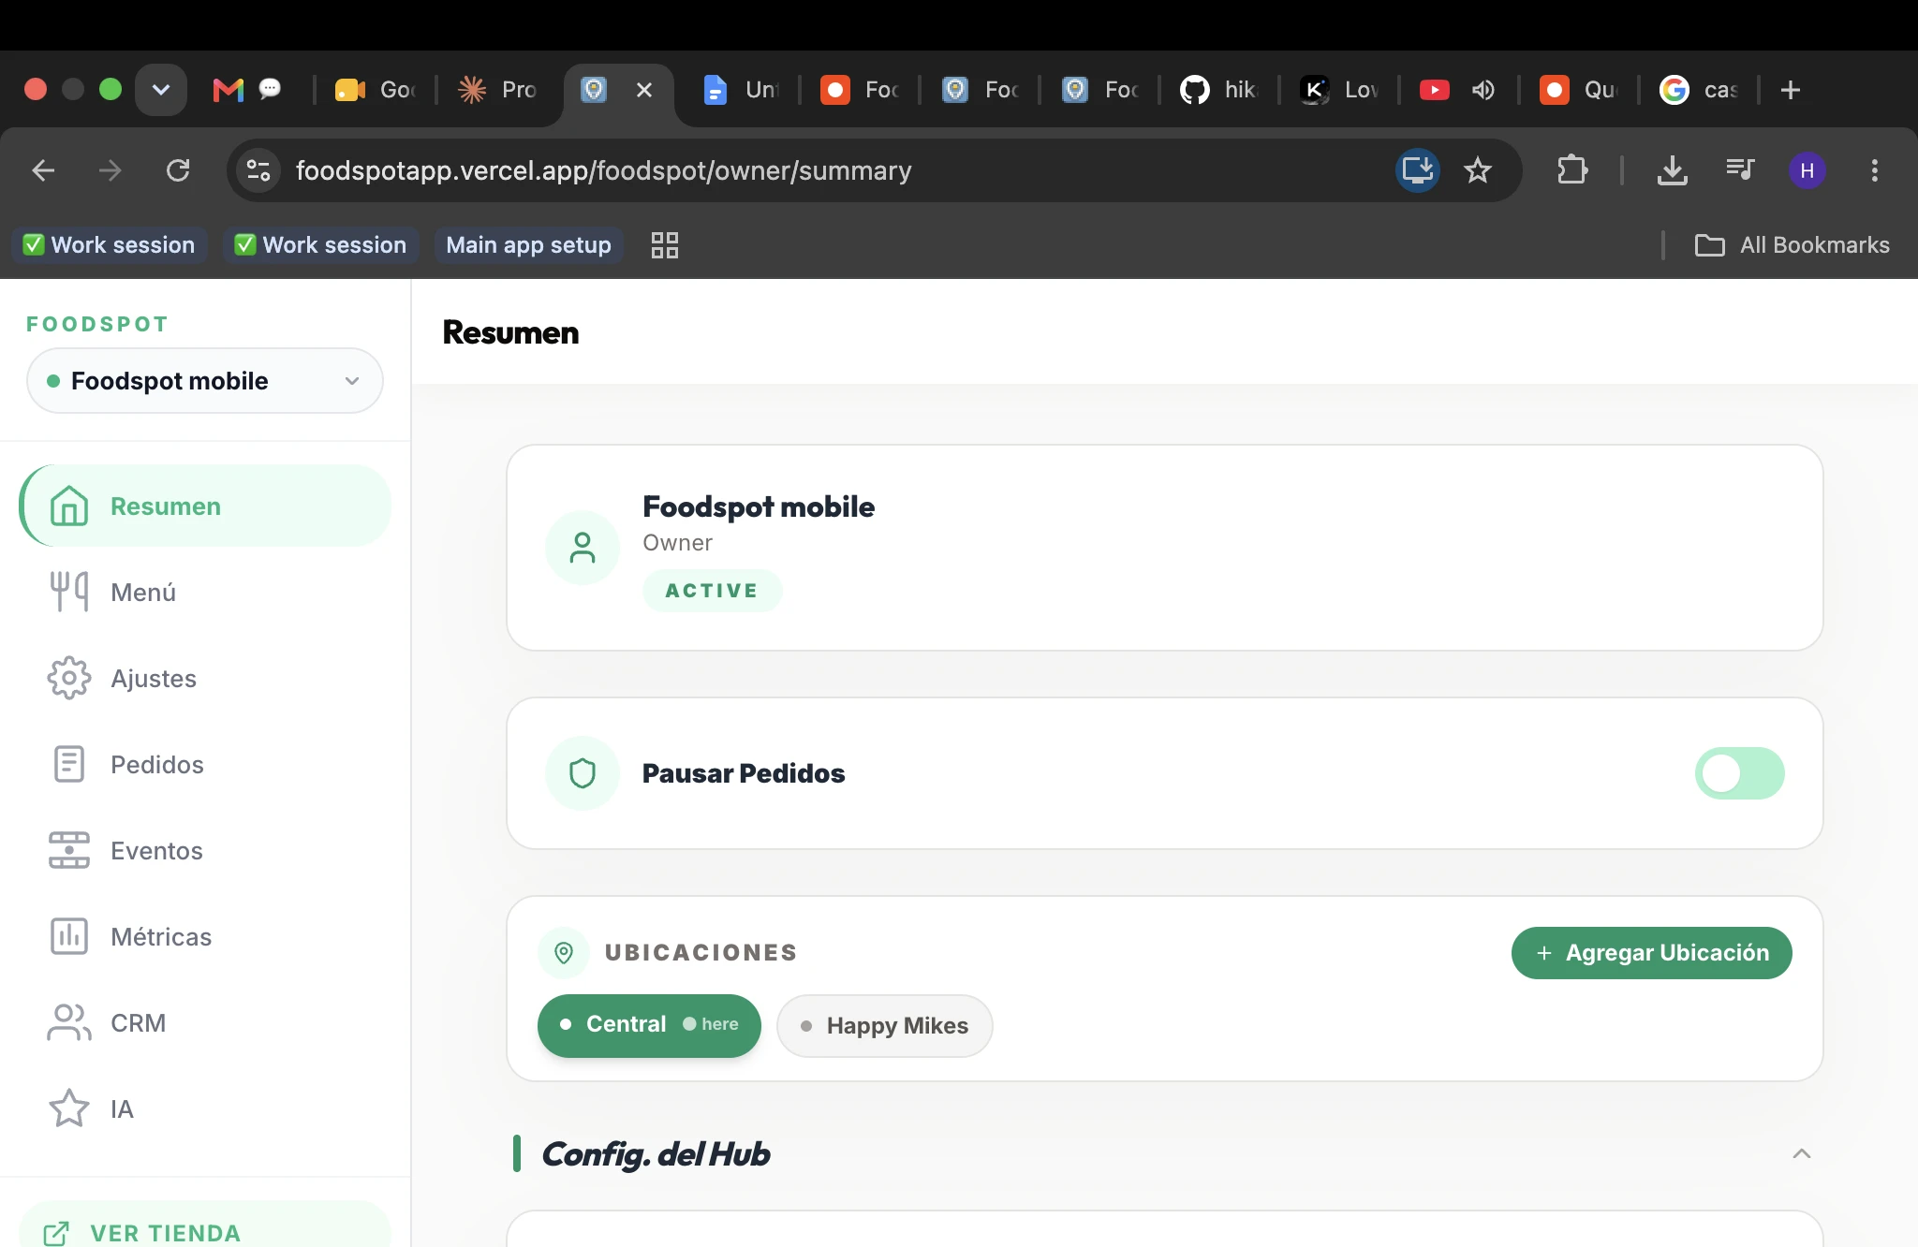Viewport: 1918px width, 1247px height.
Task: Click the shield icon beside Pausar Pedidos
Action: pyautogui.click(x=583, y=773)
